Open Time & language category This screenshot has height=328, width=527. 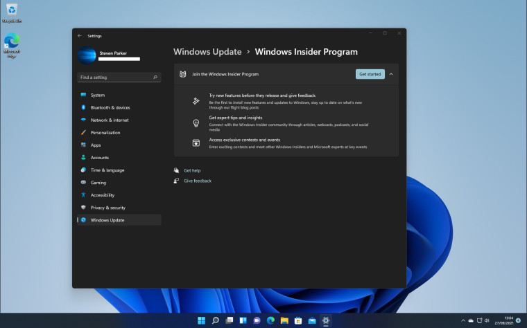click(x=119, y=170)
